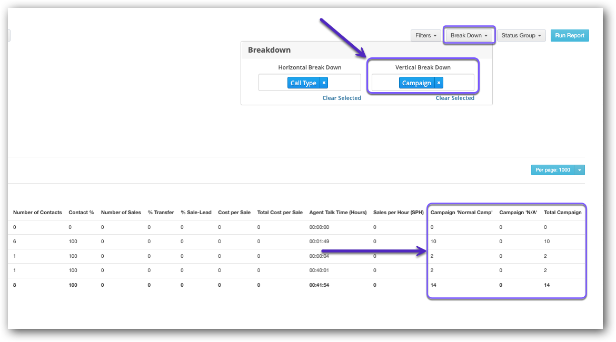The width and height of the screenshot is (616, 342).
Task: Clear Selected under Horizontal Break Down
Action: (341, 98)
